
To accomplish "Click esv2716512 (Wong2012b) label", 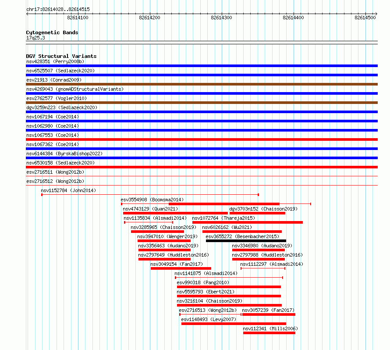I will 55,181.
